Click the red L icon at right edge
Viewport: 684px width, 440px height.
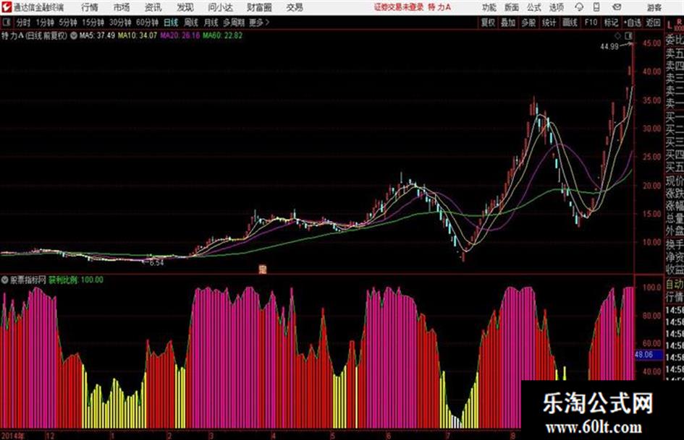pyautogui.click(x=670, y=25)
